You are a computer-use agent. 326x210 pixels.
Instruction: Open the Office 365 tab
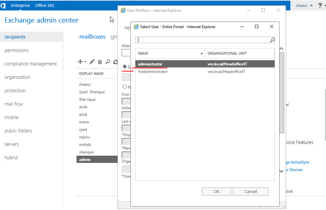point(44,5)
